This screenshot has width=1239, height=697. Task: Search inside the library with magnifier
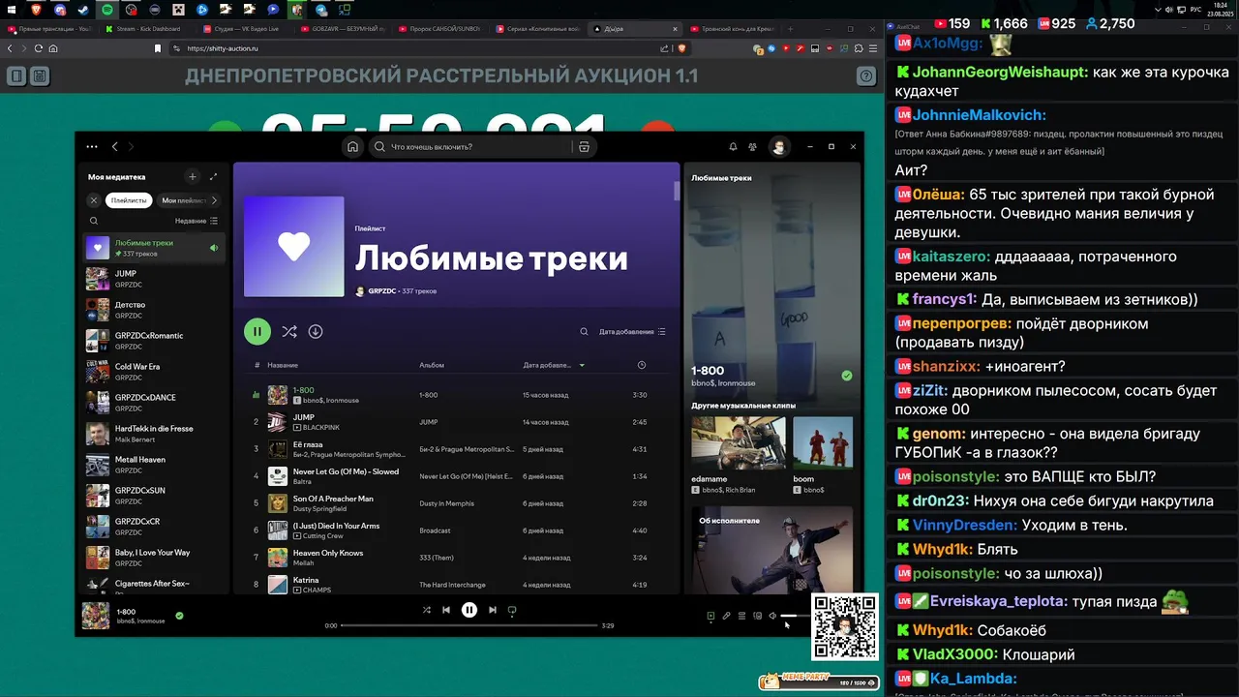tap(94, 221)
